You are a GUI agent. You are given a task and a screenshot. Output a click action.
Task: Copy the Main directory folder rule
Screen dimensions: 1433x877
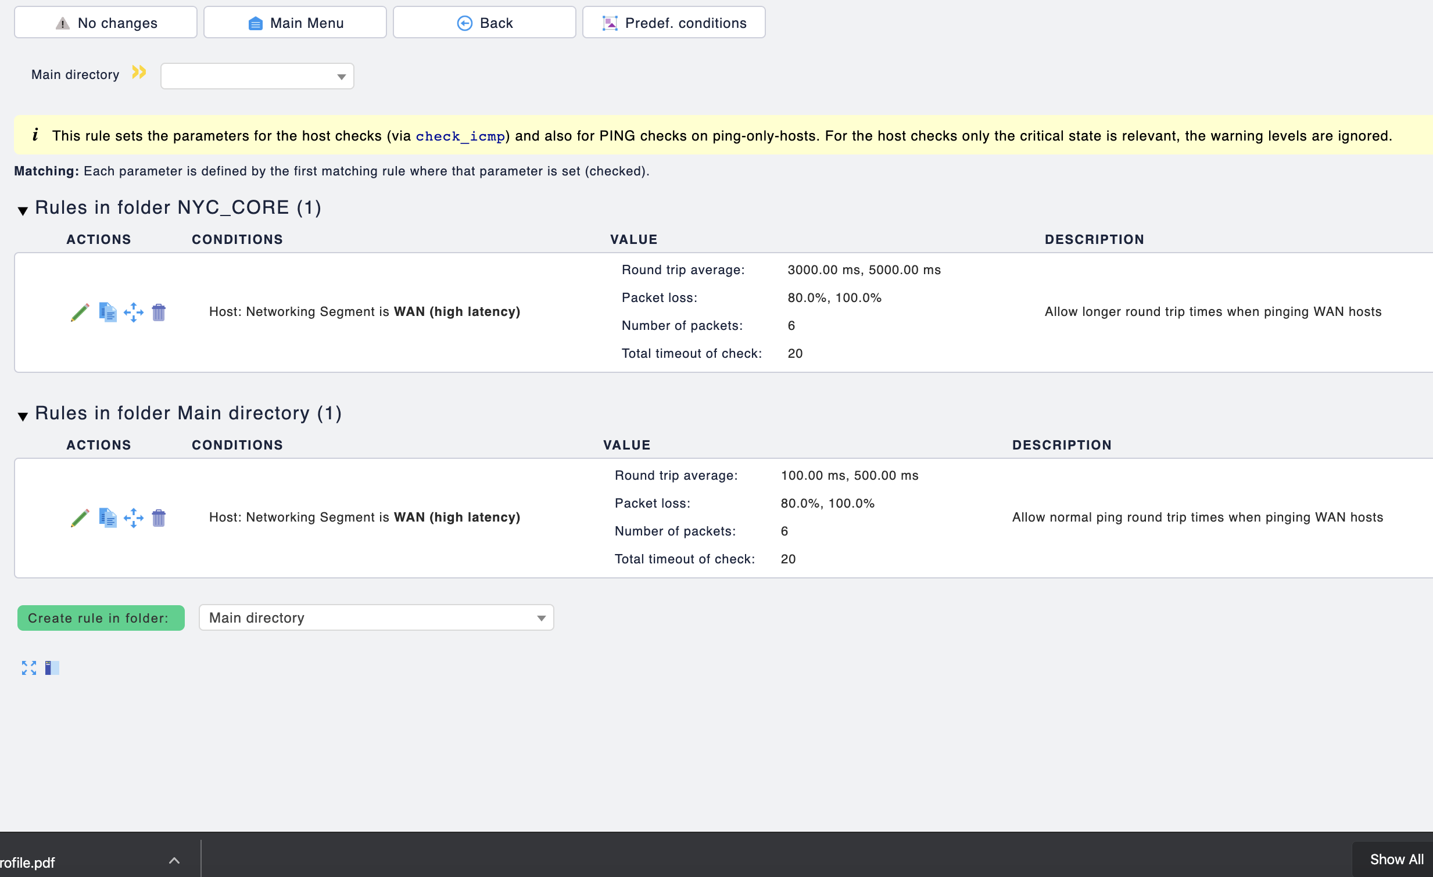pyautogui.click(x=107, y=518)
